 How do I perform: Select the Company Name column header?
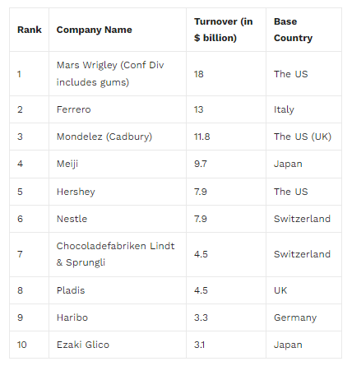[x=95, y=30]
